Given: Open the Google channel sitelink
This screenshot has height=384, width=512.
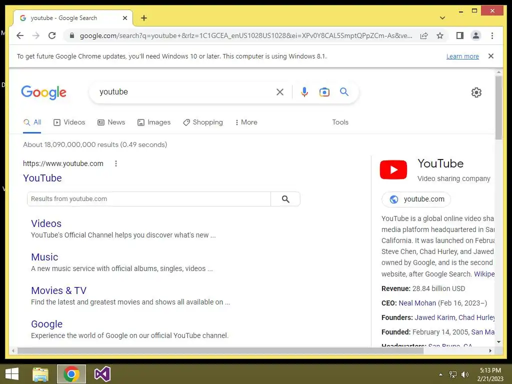Looking at the screenshot, I should click(x=46, y=324).
